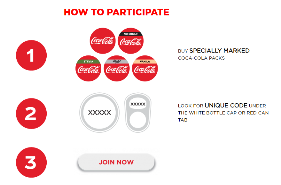Screen dimensions: 281x185
Task: Click the HOW TO PARTICIPATE heading
Action: [x=117, y=12]
